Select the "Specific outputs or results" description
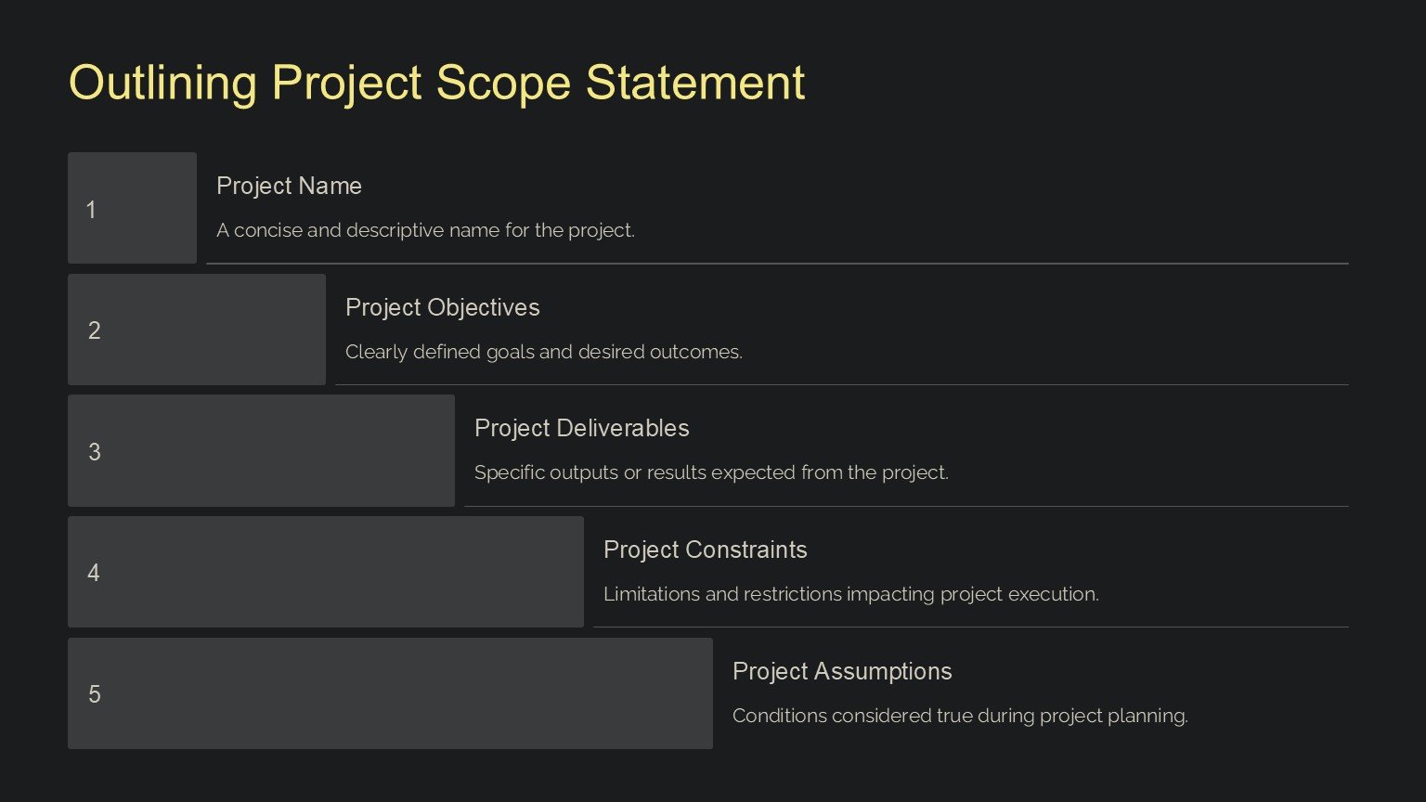1426x802 pixels. click(x=711, y=472)
